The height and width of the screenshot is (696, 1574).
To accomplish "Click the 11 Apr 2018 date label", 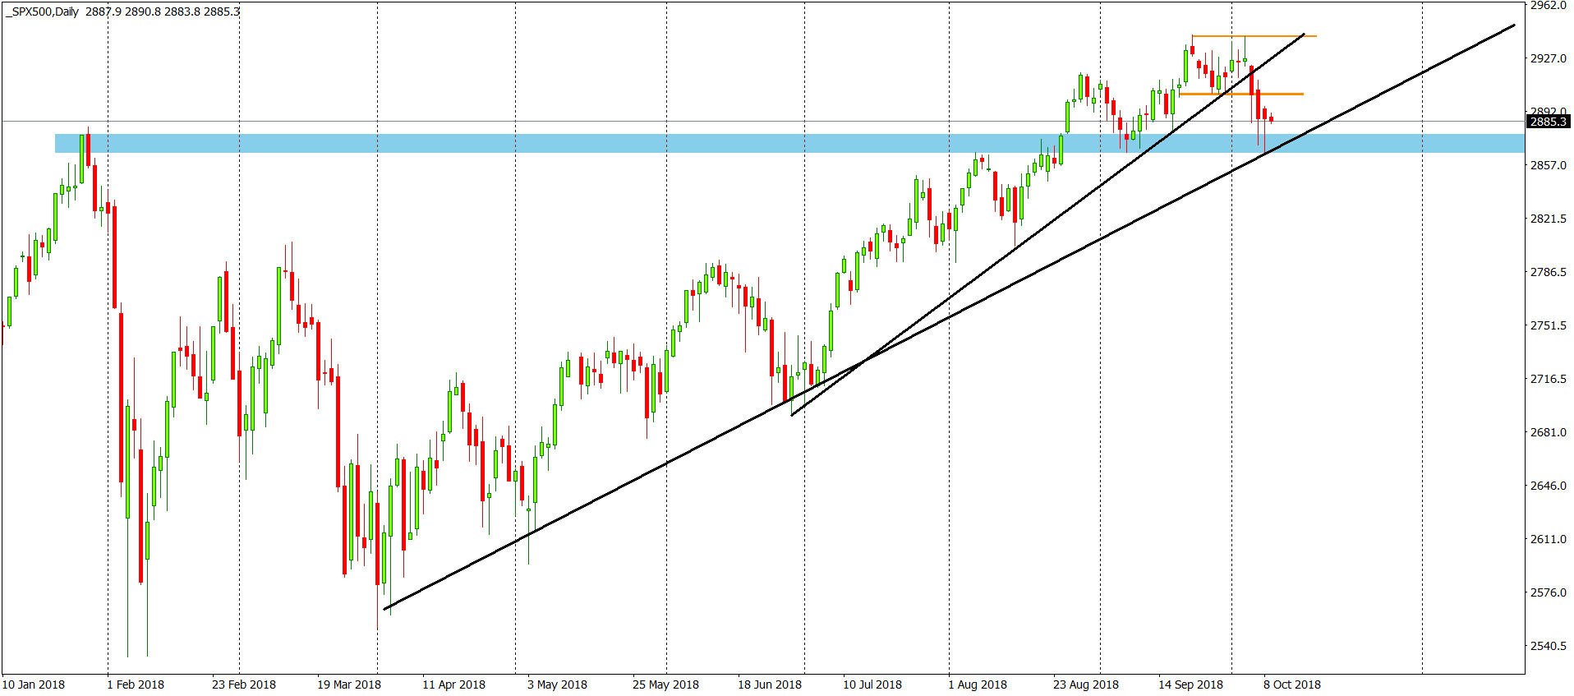I will (453, 684).
